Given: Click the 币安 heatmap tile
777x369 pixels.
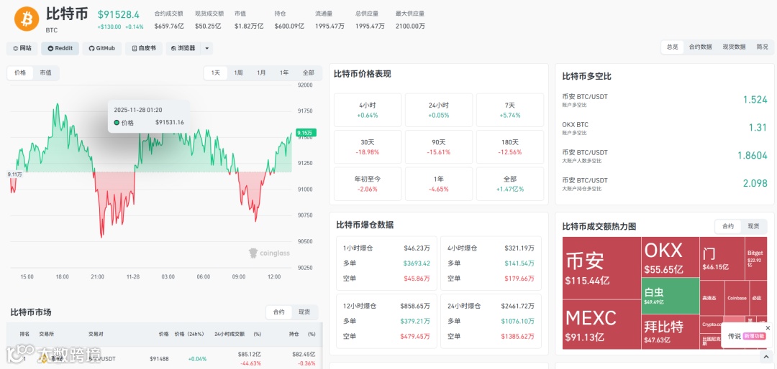Looking at the screenshot, I should coord(601,268).
